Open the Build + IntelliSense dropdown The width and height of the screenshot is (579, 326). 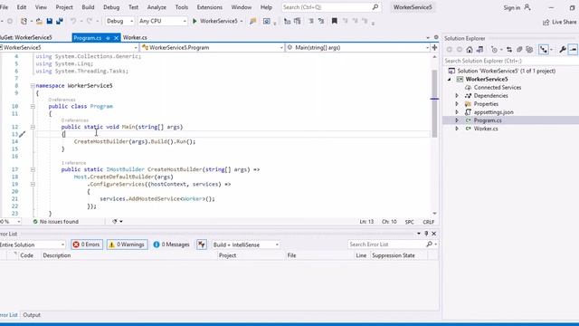click(x=246, y=244)
